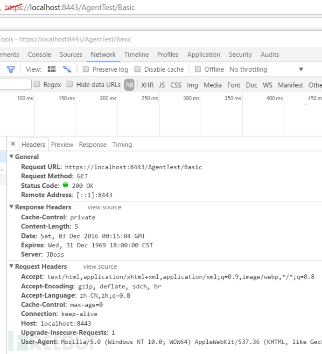Image resolution: width=322 pixels, height=354 pixels.
Task: Click the 250 ms timeline marker
Action: point(150,98)
